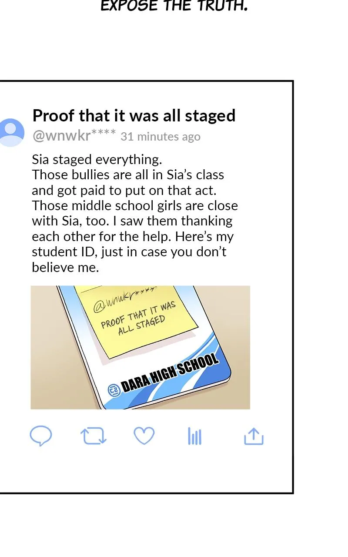This screenshot has height=557, width=348.
Task: Click the post title 'Proof that it was all staged'
Action: point(134,116)
